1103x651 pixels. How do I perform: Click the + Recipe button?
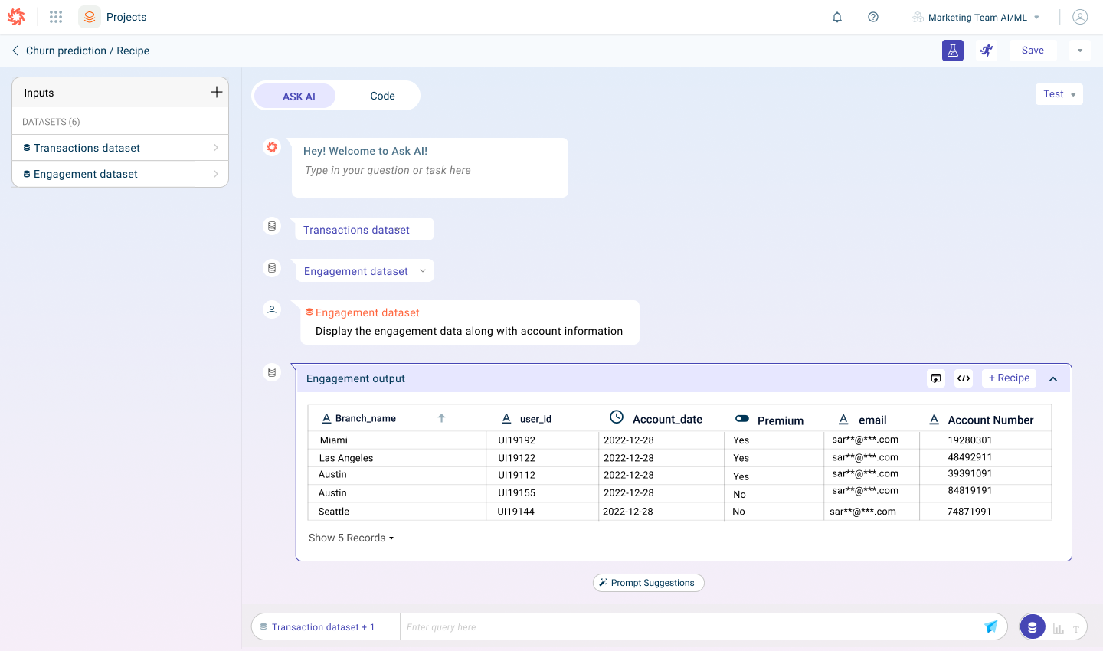click(1009, 378)
